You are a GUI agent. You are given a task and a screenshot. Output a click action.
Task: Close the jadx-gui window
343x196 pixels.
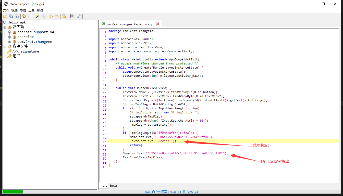point(335,4)
